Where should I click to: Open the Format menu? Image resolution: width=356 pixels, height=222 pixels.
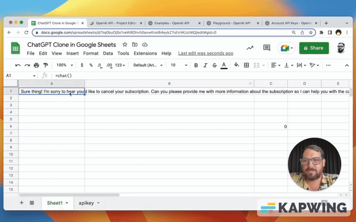(x=91, y=53)
